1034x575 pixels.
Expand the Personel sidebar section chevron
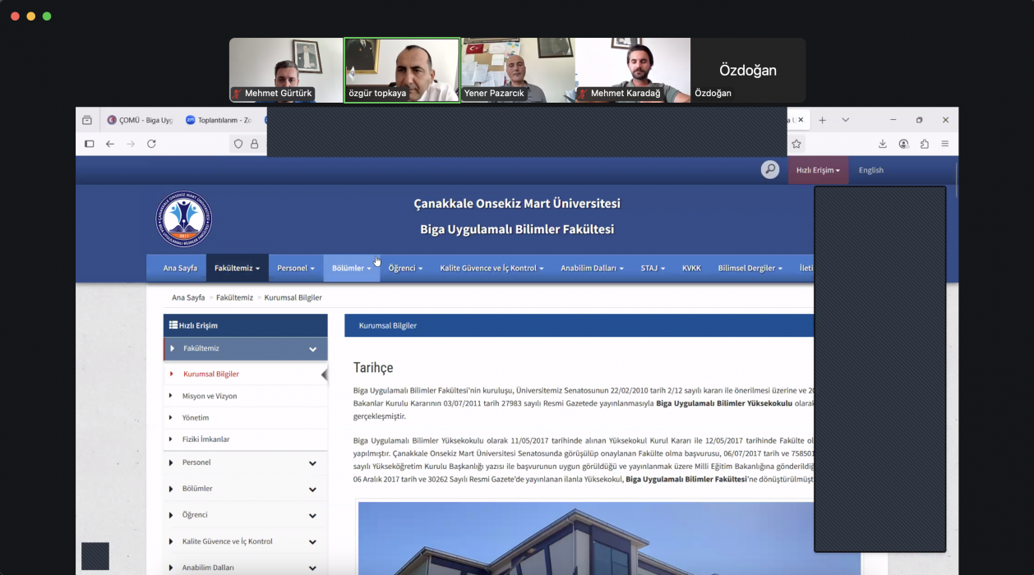pyautogui.click(x=312, y=463)
